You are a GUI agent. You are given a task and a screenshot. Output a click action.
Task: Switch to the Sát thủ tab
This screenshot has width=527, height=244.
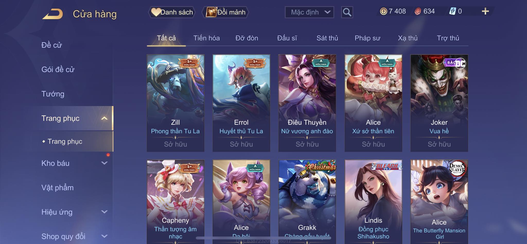[327, 38]
